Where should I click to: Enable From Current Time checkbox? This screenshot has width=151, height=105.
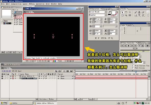pyautogui.click(x=133, y=66)
